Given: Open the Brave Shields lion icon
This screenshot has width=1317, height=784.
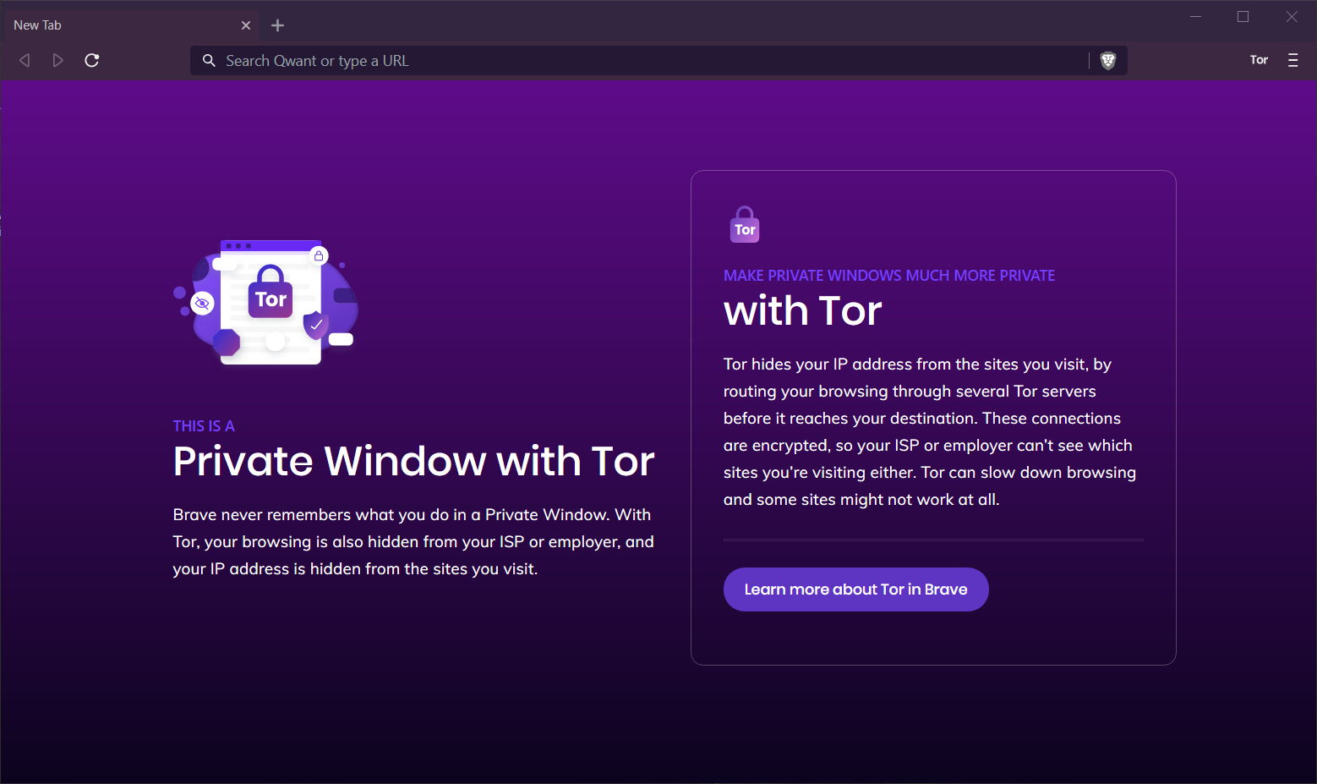Looking at the screenshot, I should (x=1108, y=60).
